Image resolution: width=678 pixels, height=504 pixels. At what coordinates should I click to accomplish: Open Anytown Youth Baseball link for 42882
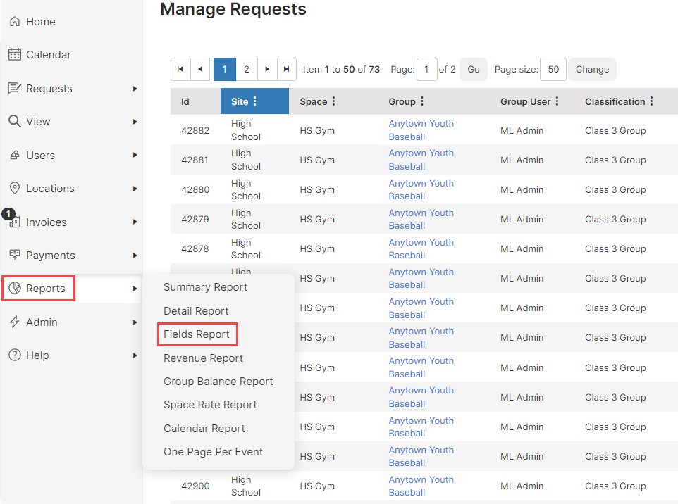pyautogui.click(x=421, y=130)
